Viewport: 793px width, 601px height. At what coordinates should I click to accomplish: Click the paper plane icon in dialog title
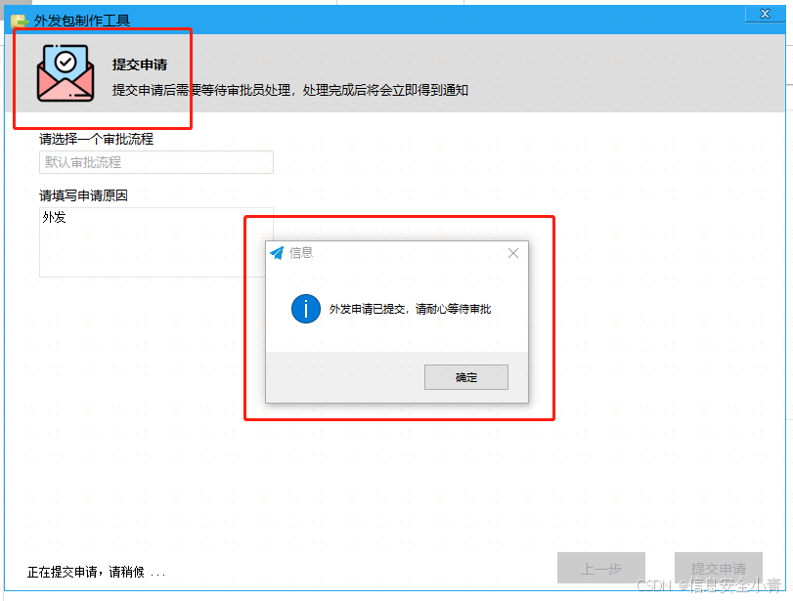pos(277,253)
